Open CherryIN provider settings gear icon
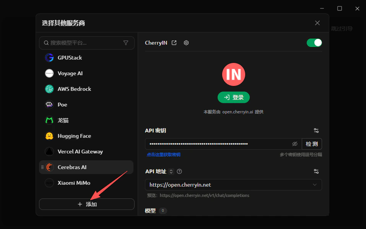 point(186,43)
